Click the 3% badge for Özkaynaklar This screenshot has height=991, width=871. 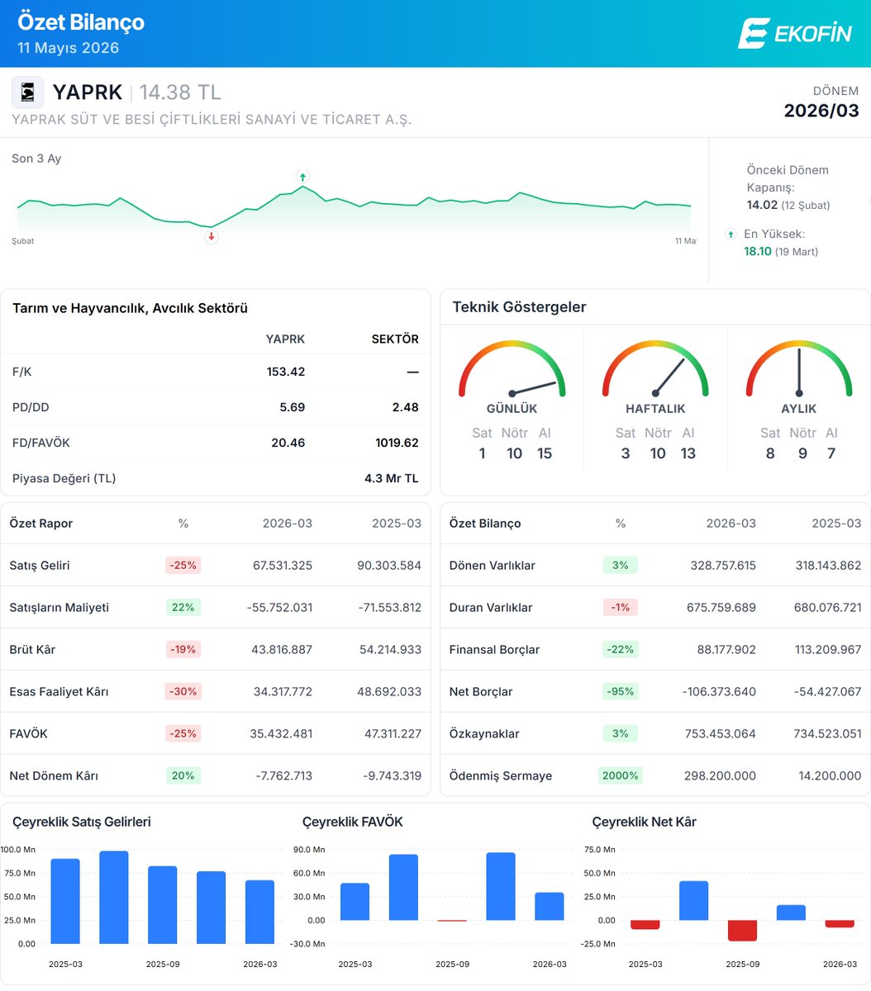pos(621,734)
